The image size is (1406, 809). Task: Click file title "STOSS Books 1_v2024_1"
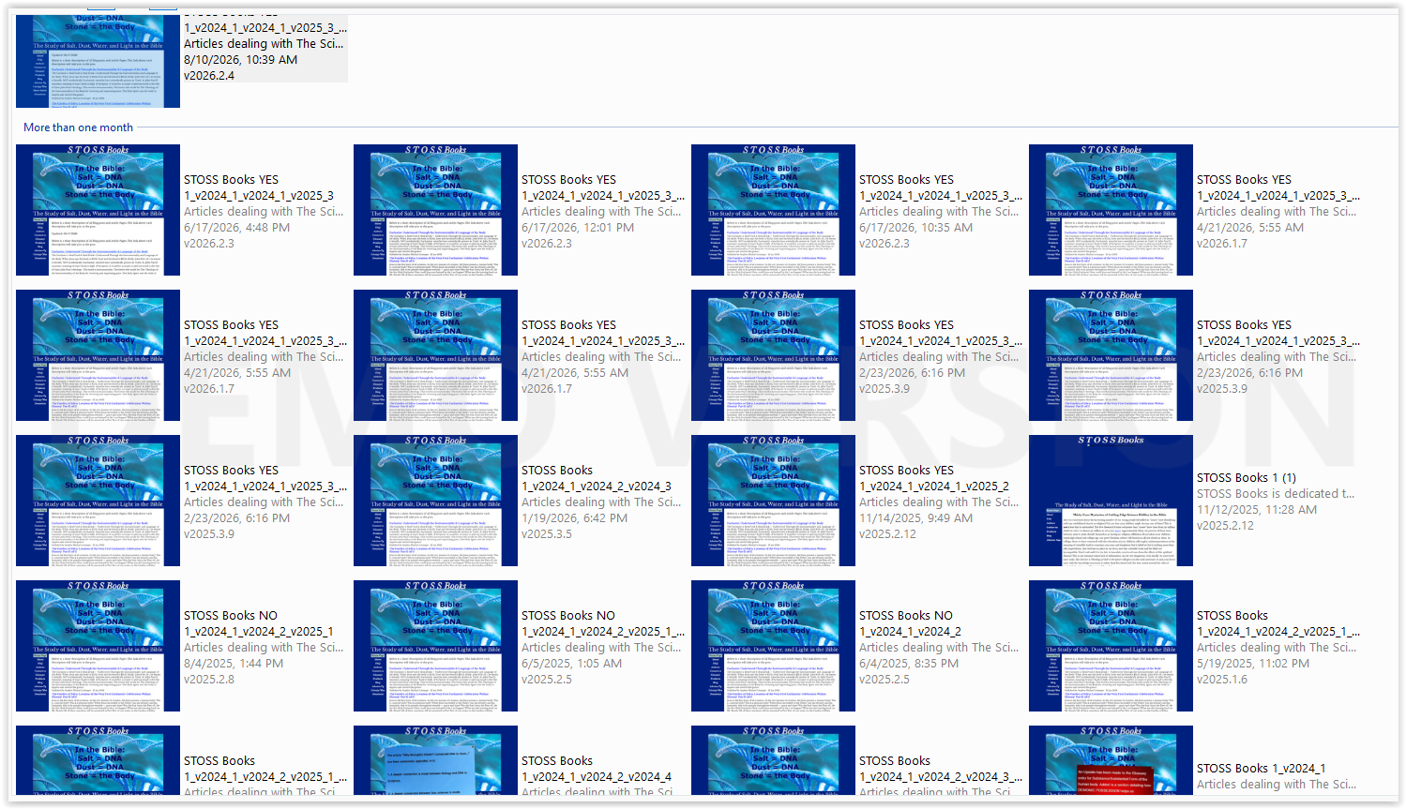point(1262,768)
